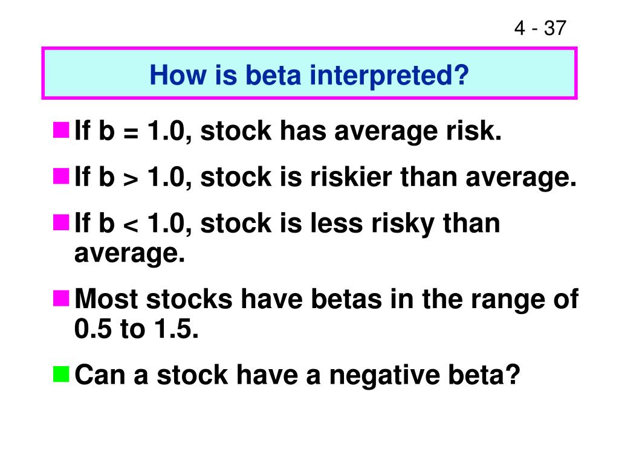Select the magenta bullet beside 'If b = 1.0'
This screenshot has width=619, height=464.
(x=61, y=130)
